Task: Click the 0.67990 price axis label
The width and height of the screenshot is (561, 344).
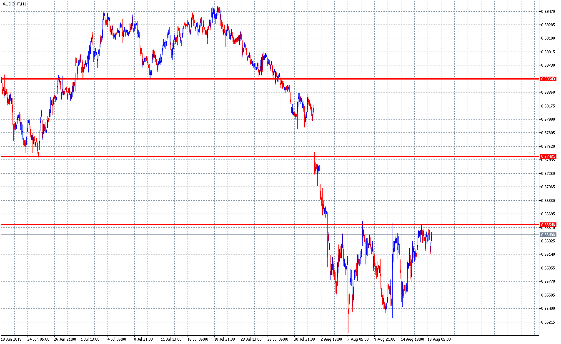Action: click(548, 120)
